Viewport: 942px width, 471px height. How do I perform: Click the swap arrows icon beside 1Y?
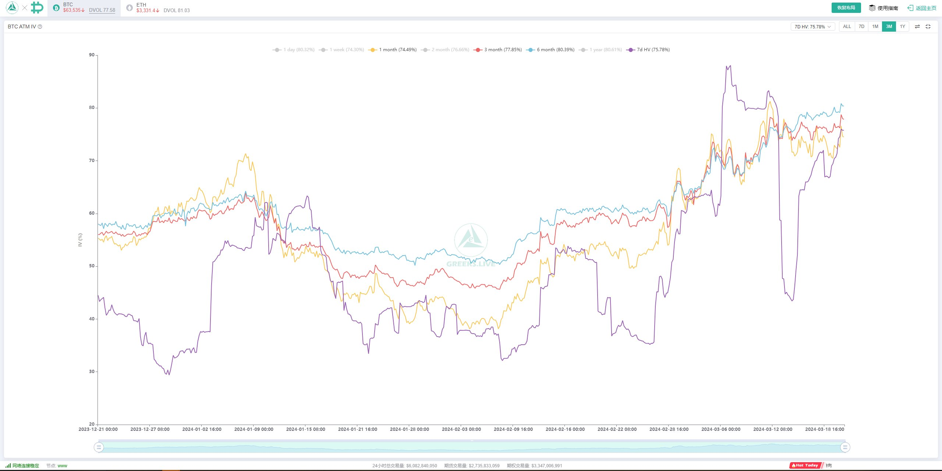(x=917, y=27)
